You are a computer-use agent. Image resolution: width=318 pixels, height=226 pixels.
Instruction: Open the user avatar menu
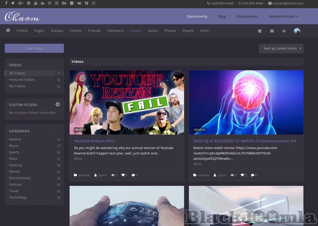pyautogui.click(x=297, y=31)
